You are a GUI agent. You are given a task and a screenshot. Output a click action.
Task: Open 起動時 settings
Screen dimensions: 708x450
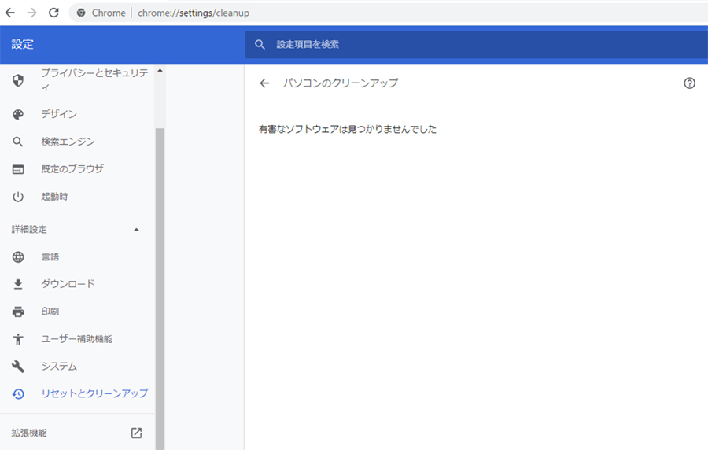54,197
